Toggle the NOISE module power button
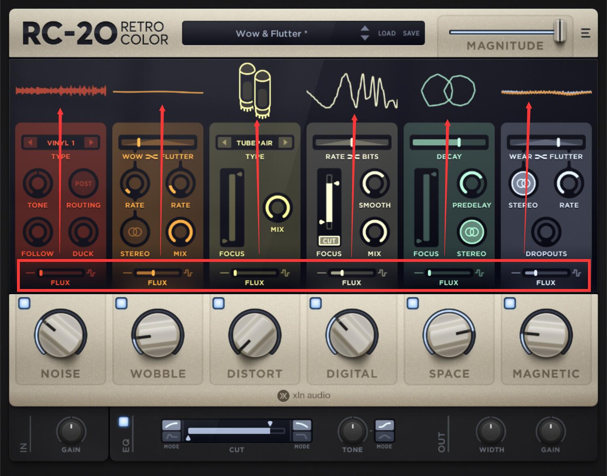607x476 pixels. [x=24, y=303]
